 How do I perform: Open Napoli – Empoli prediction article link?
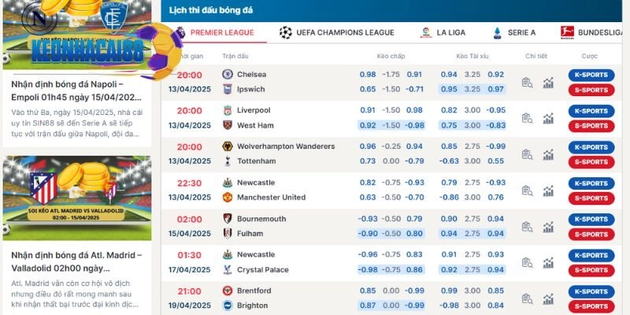[77, 91]
